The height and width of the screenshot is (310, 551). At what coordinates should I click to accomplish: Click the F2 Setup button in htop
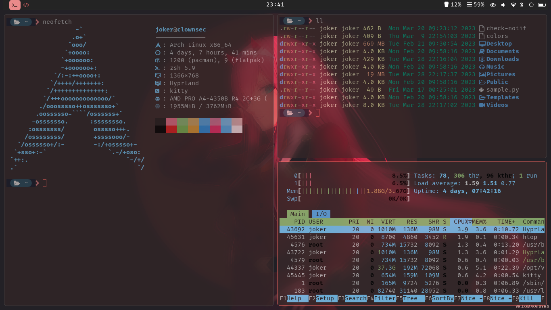(x=323, y=298)
